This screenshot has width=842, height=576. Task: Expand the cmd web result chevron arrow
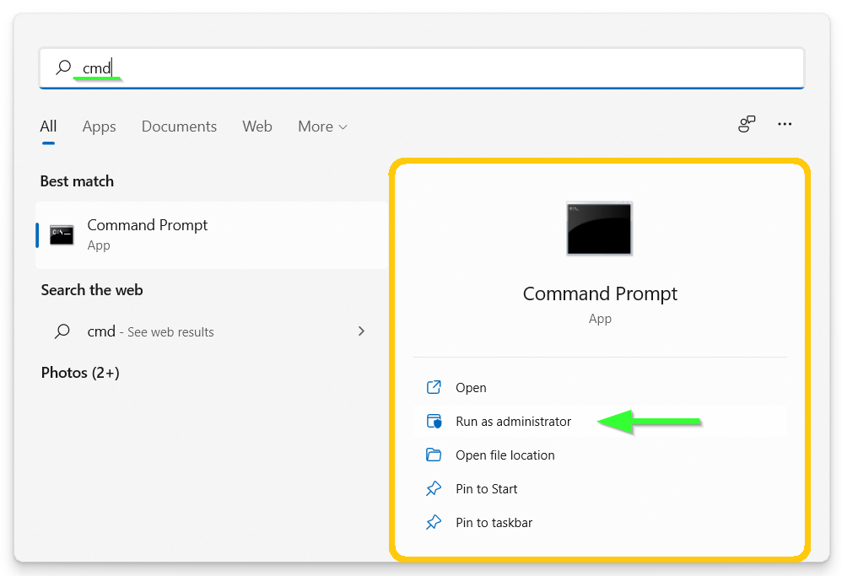pos(361,331)
